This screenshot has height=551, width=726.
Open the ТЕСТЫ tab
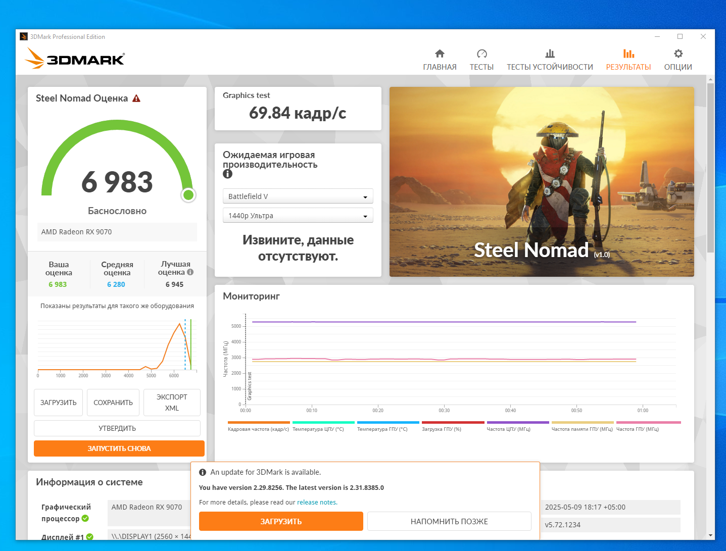click(x=481, y=60)
